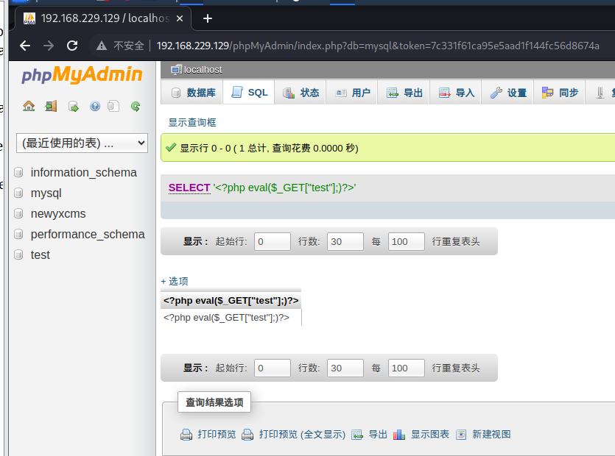The image size is (615, 456).
Task: Click top 起始行 input field
Action: click(273, 241)
